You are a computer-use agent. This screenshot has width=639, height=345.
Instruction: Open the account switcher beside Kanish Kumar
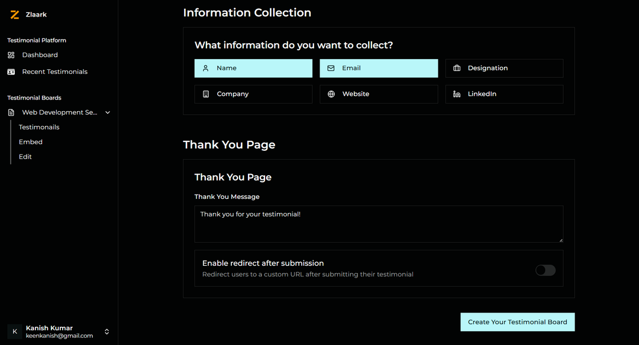coord(106,331)
